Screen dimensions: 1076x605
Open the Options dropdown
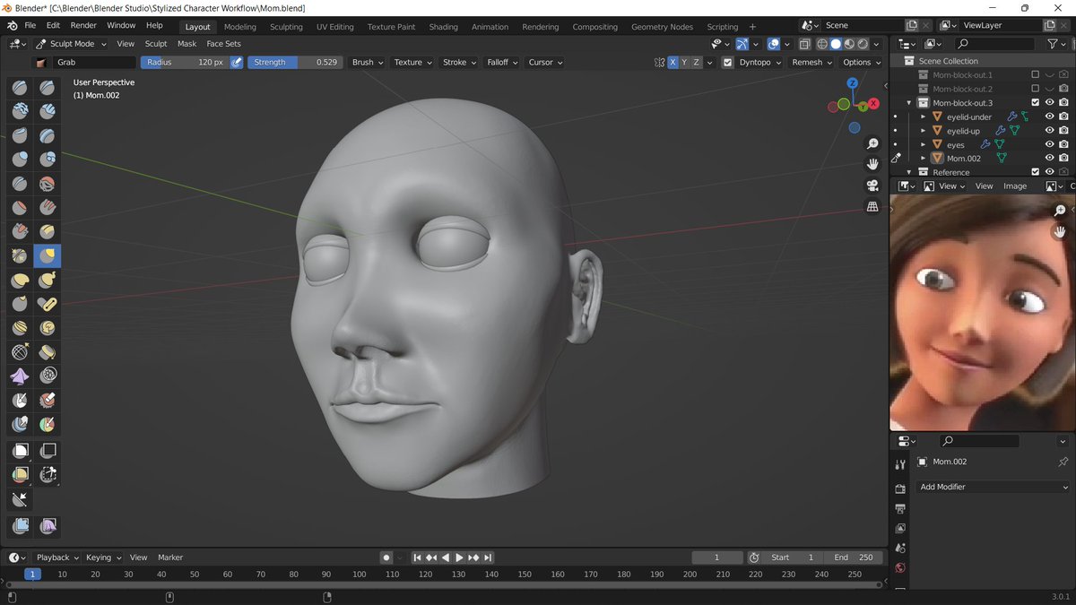[861, 62]
